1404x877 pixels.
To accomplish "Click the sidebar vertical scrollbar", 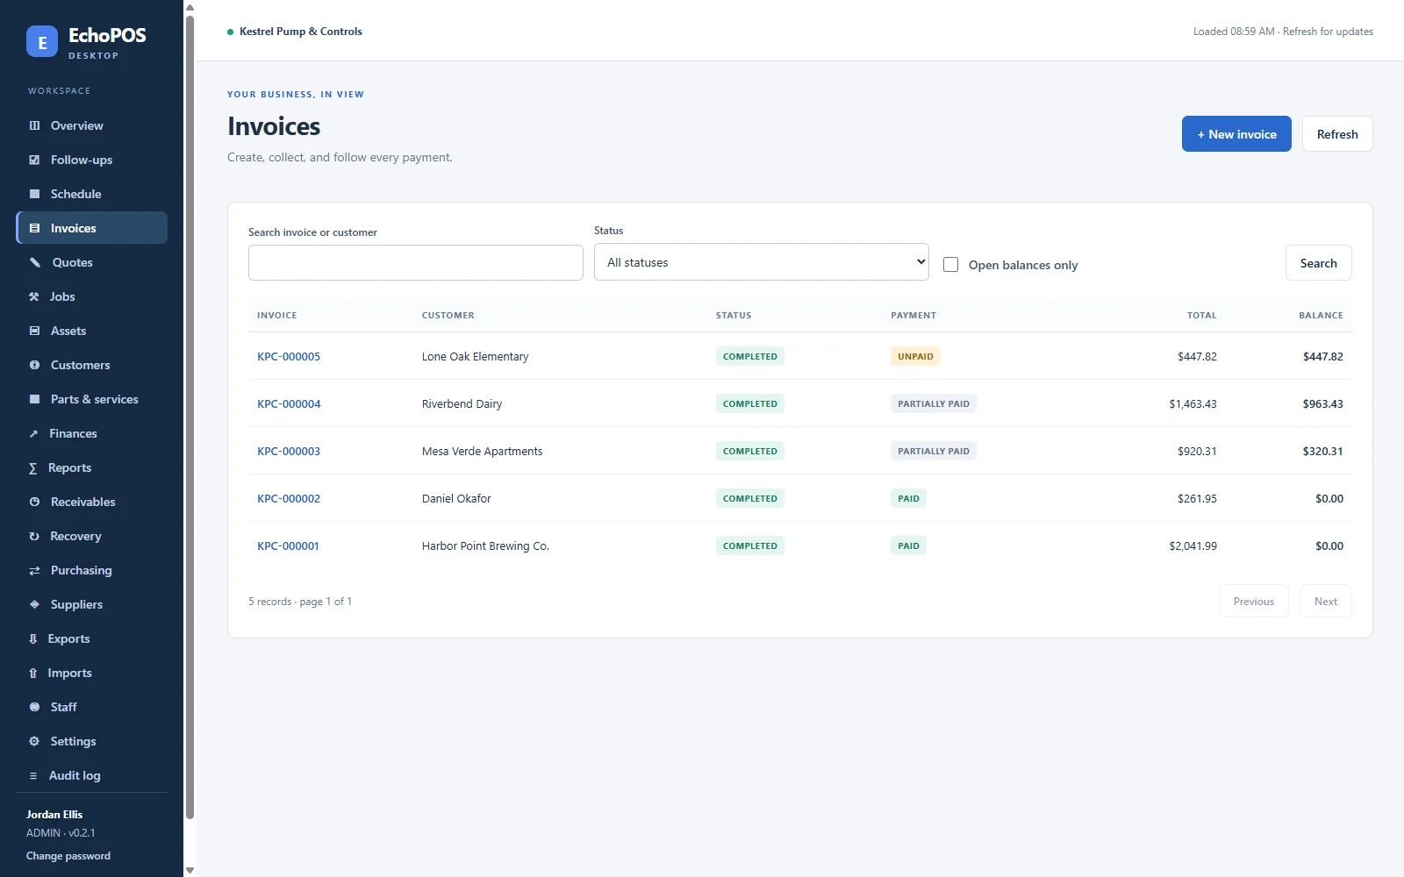I will click(x=190, y=417).
